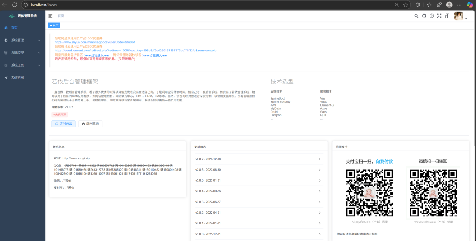
Task: Click the documentation help question icon
Action: [431, 16]
